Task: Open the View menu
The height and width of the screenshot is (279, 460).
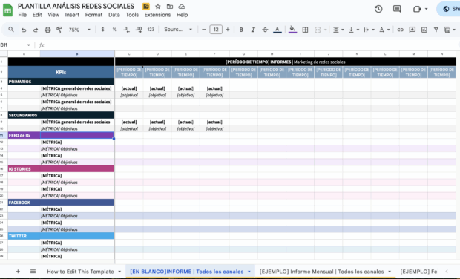Action: 53,15
